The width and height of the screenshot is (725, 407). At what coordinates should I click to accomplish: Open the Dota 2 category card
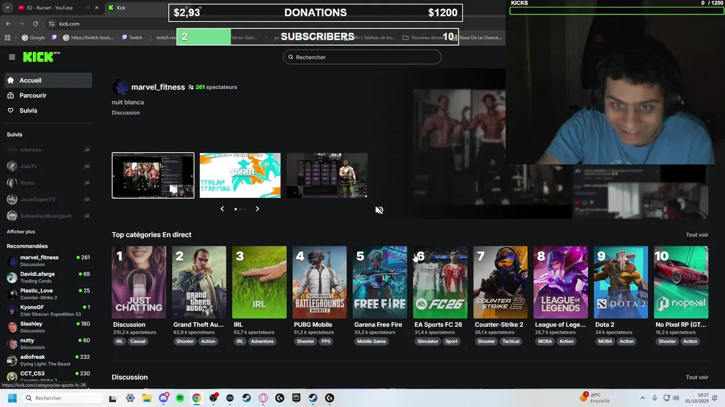[x=621, y=282]
